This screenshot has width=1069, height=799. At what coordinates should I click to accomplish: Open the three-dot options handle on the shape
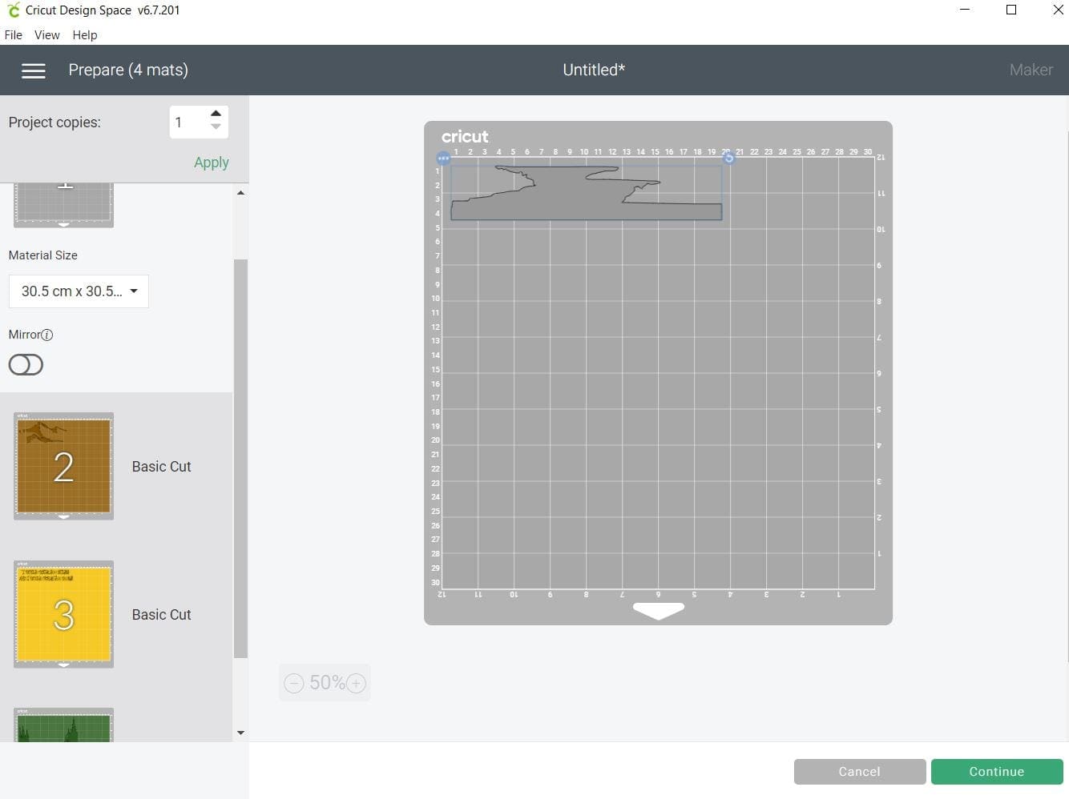pyautogui.click(x=443, y=159)
